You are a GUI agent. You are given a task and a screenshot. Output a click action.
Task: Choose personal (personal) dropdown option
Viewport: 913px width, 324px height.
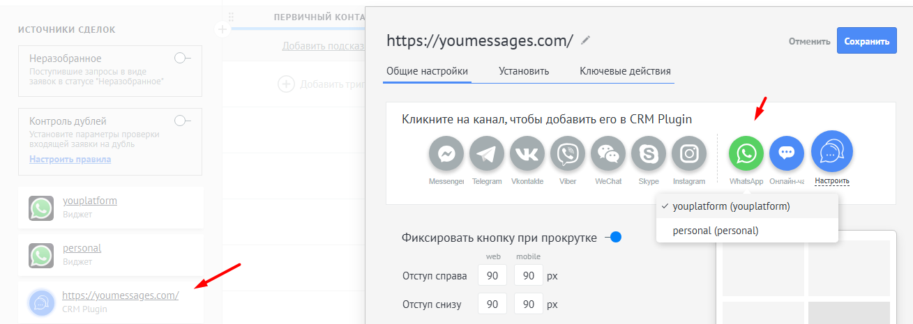point(715,231)
